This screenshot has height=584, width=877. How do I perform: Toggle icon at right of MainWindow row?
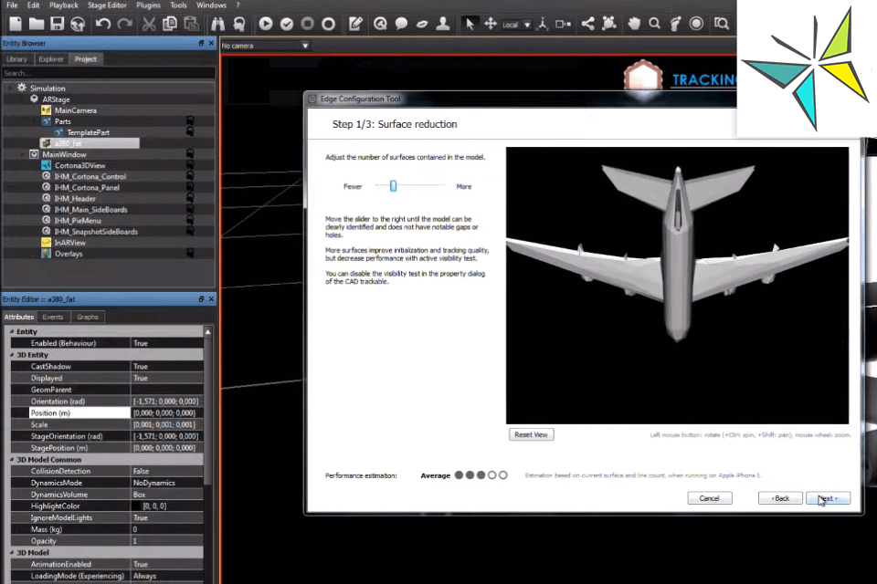pos(190,153)
